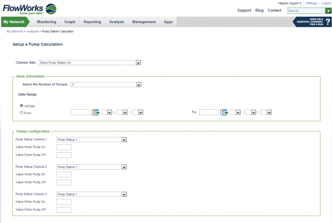Click the Need Help question mark banner
332x223 pixels.
tap(312, 22)
